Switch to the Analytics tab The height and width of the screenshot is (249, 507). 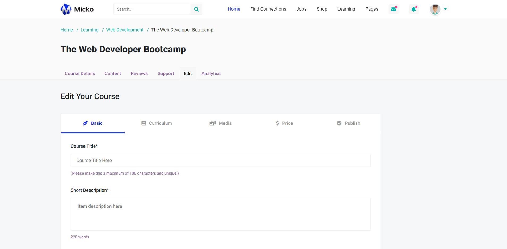coord(211,74)
